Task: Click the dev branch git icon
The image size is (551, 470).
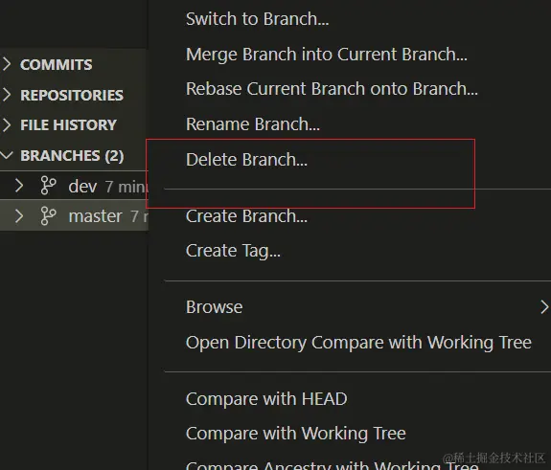Action: tap(48, 186)
